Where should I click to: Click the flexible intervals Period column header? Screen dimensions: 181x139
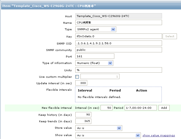(115, 90)
